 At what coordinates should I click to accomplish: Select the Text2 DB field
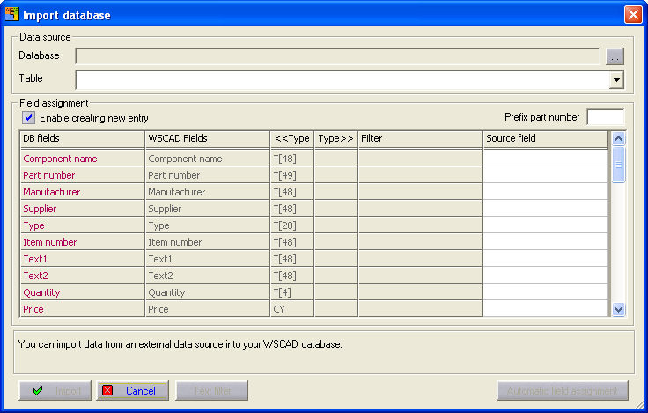(82, 276)
